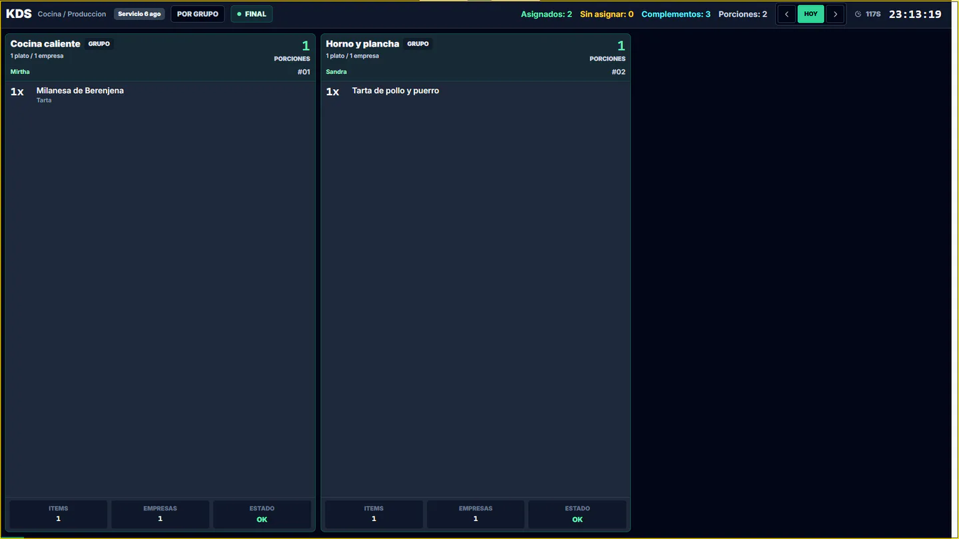
Task: Click ESTADO OK tile in Cocina caliente
Action: [262, 514]
